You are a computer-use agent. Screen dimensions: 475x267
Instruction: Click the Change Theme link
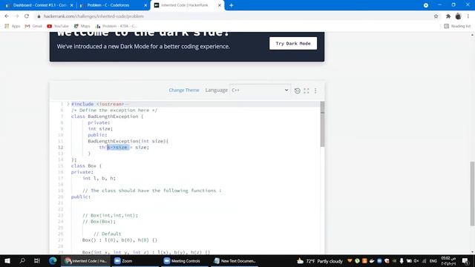tap(184, 90)
